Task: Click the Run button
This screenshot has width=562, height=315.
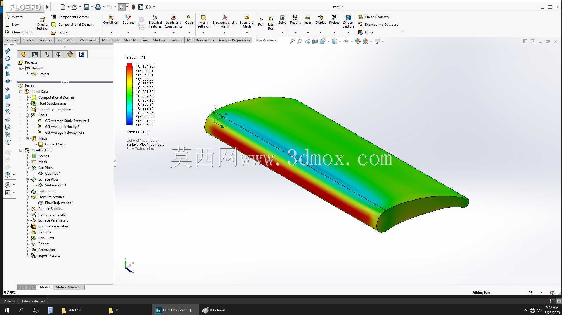Action: 261,22
